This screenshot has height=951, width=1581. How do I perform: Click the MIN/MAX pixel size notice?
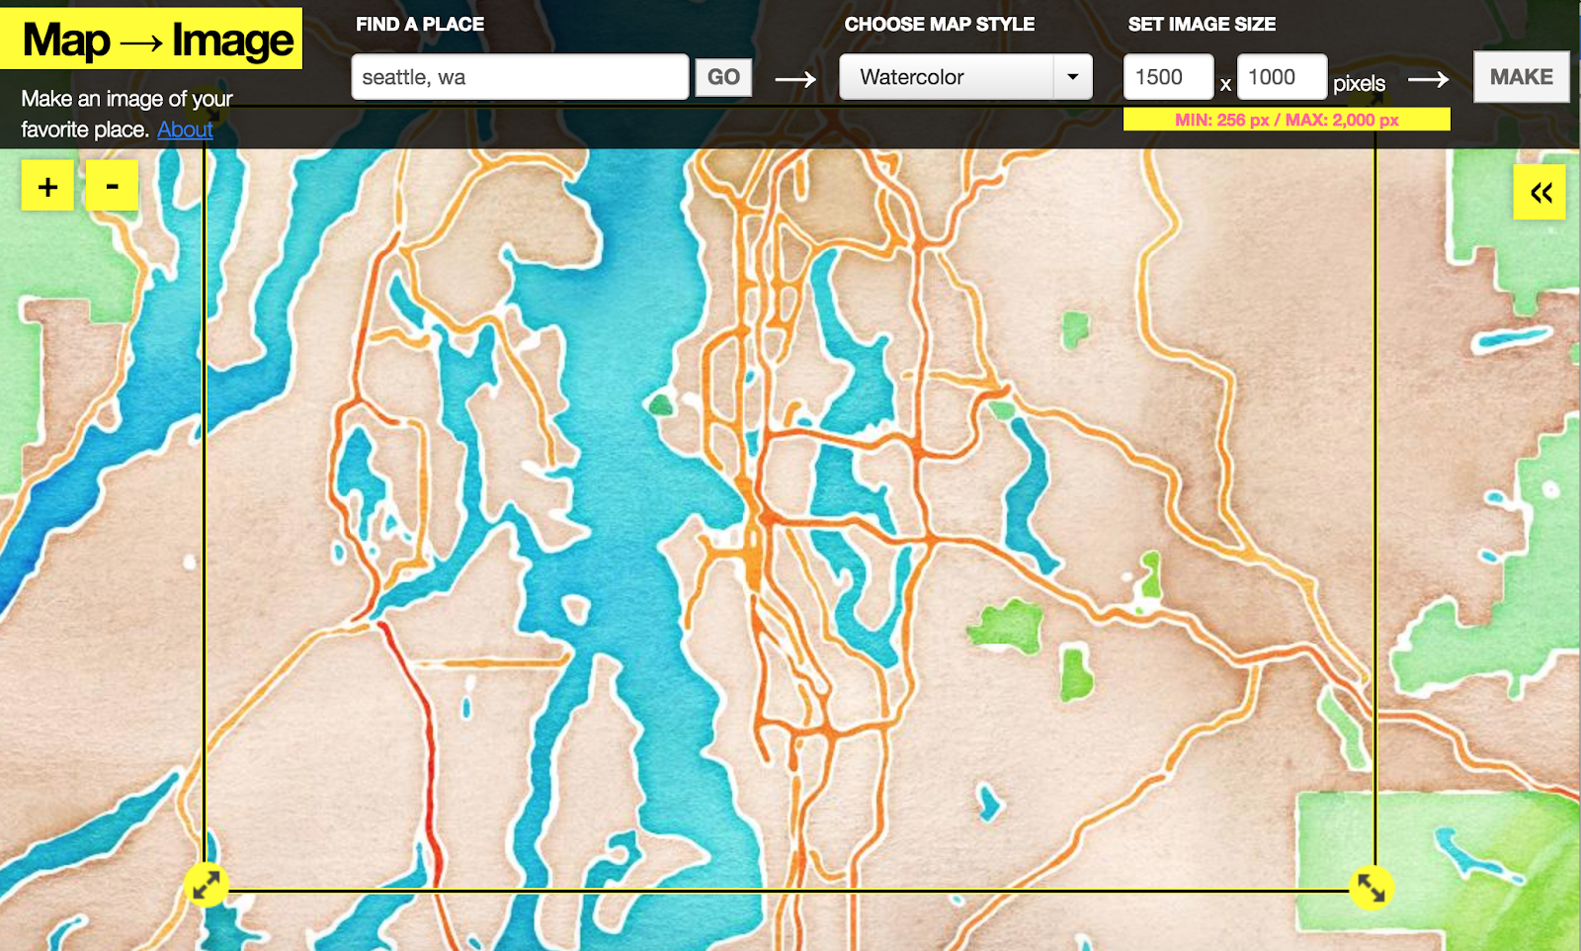[x=1287, y=120]
